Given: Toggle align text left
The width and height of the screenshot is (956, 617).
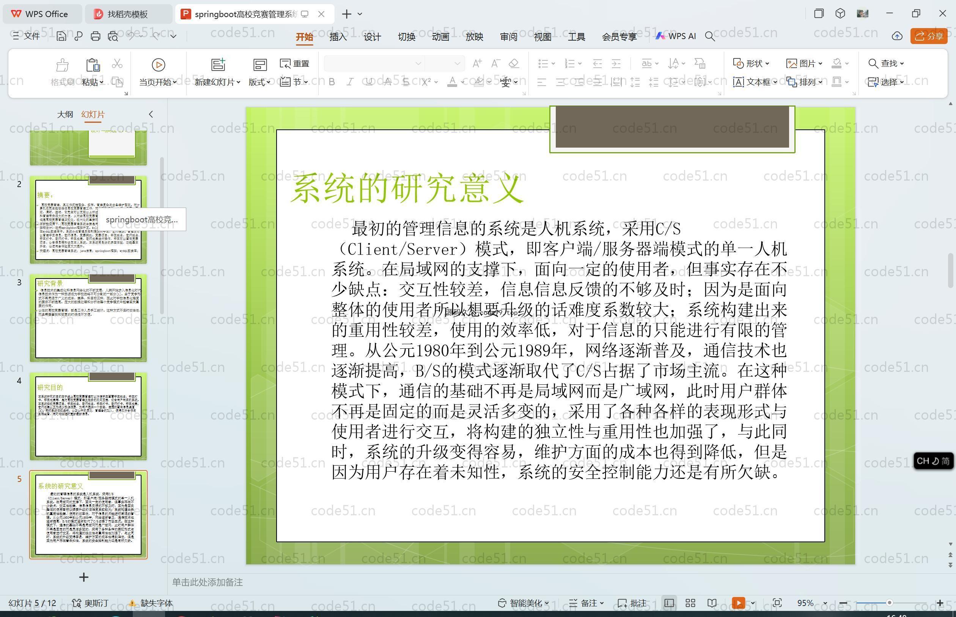Looking at the screenshot, I should tap(541, 82).
